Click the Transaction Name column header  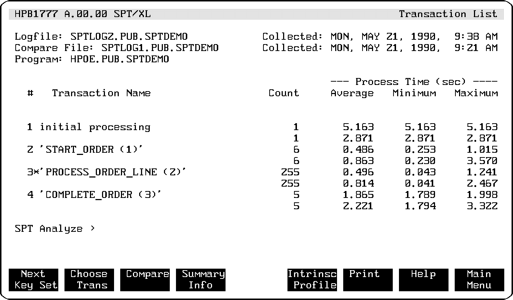(101, 93)
